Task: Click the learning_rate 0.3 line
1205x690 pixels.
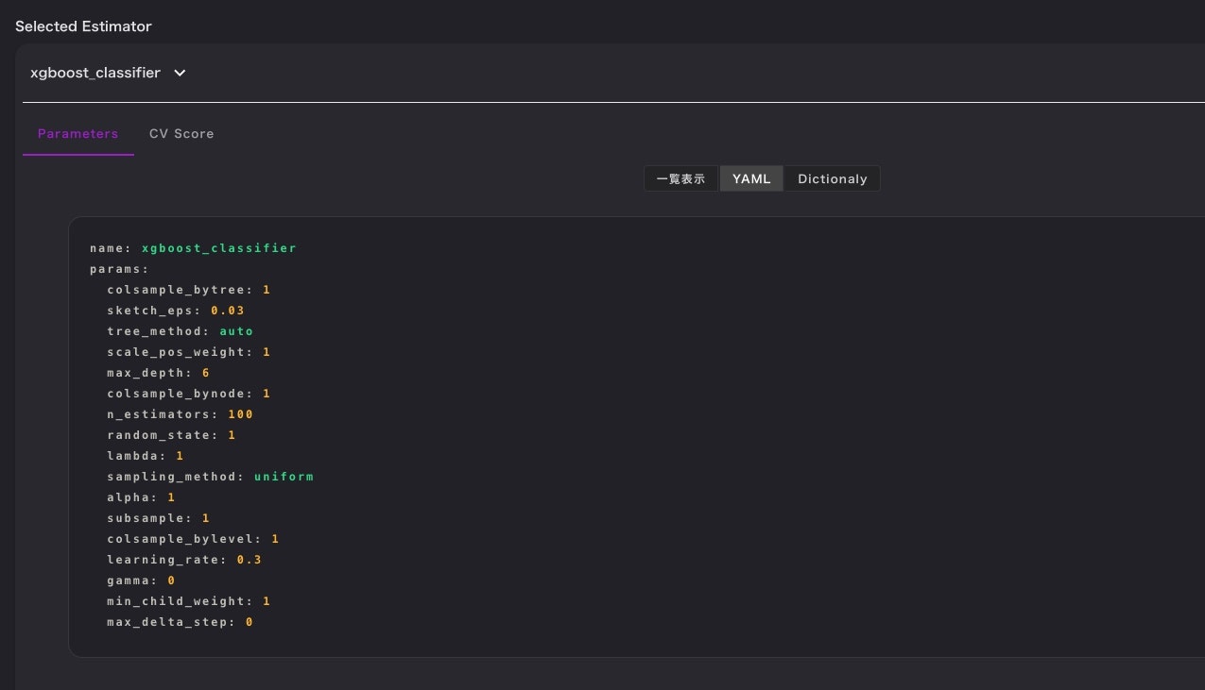Action: point(184,560)
